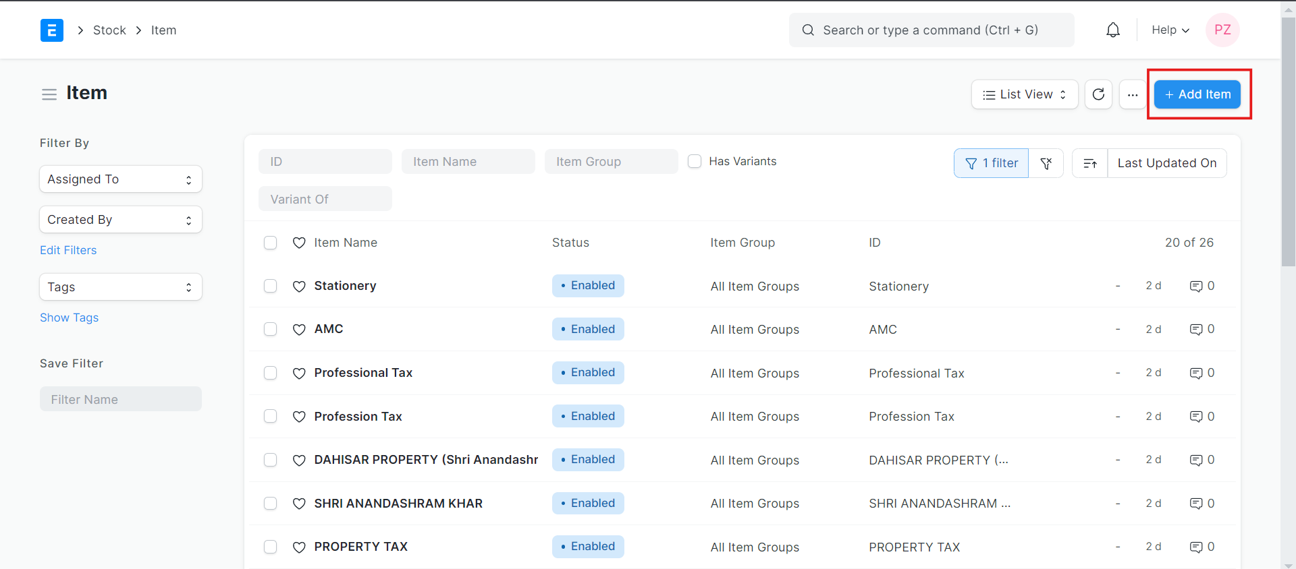Screen dimensions: 1296x569
Task: Open the notifications bell
Action: pos(1113,30)
